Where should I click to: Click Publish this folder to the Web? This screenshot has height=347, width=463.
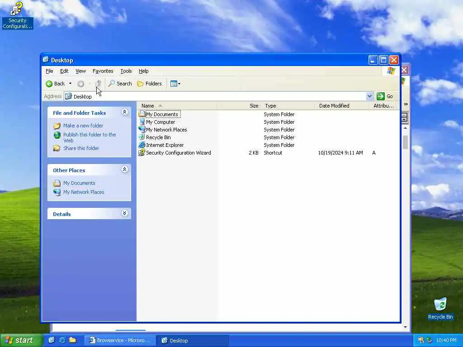tap(90, 137)
